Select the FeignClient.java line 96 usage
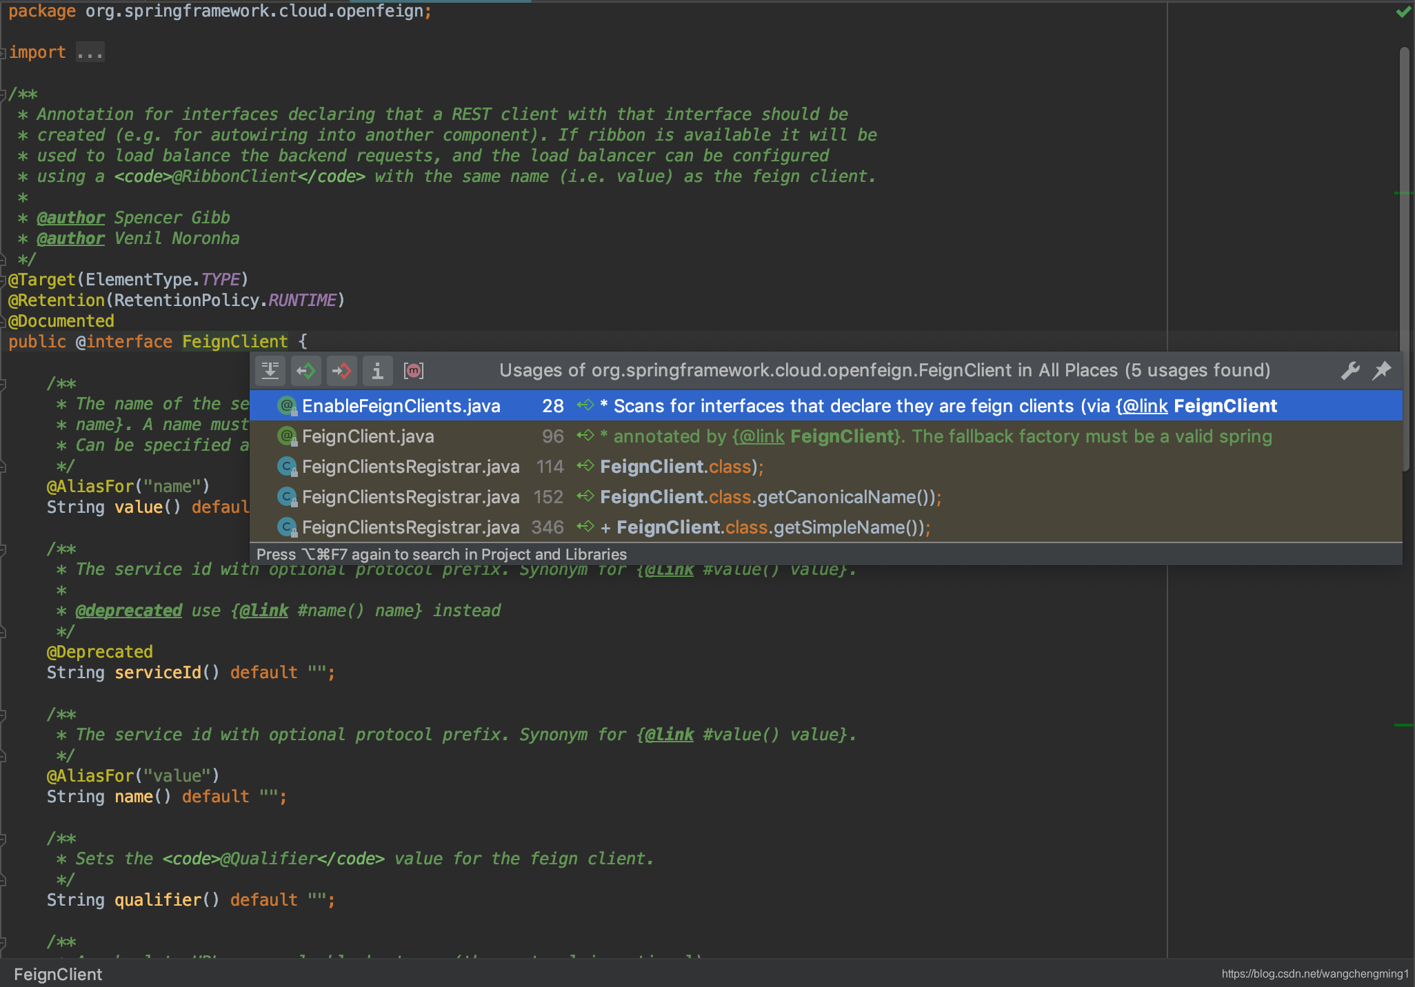 [x=368, y=436]
